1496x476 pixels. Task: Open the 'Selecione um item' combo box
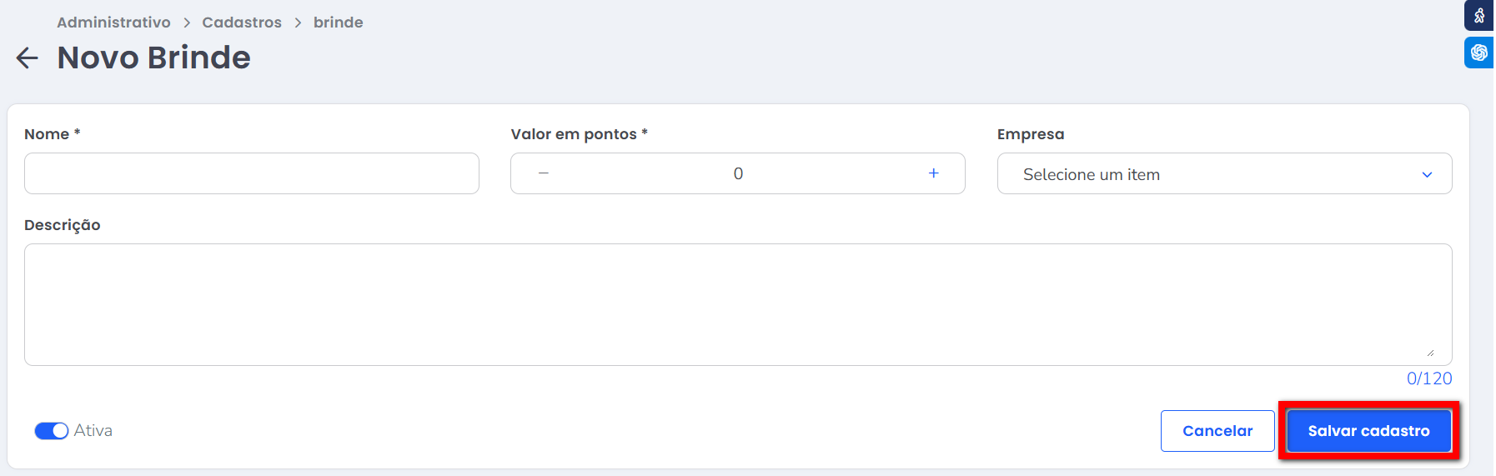pos(1209,174)
